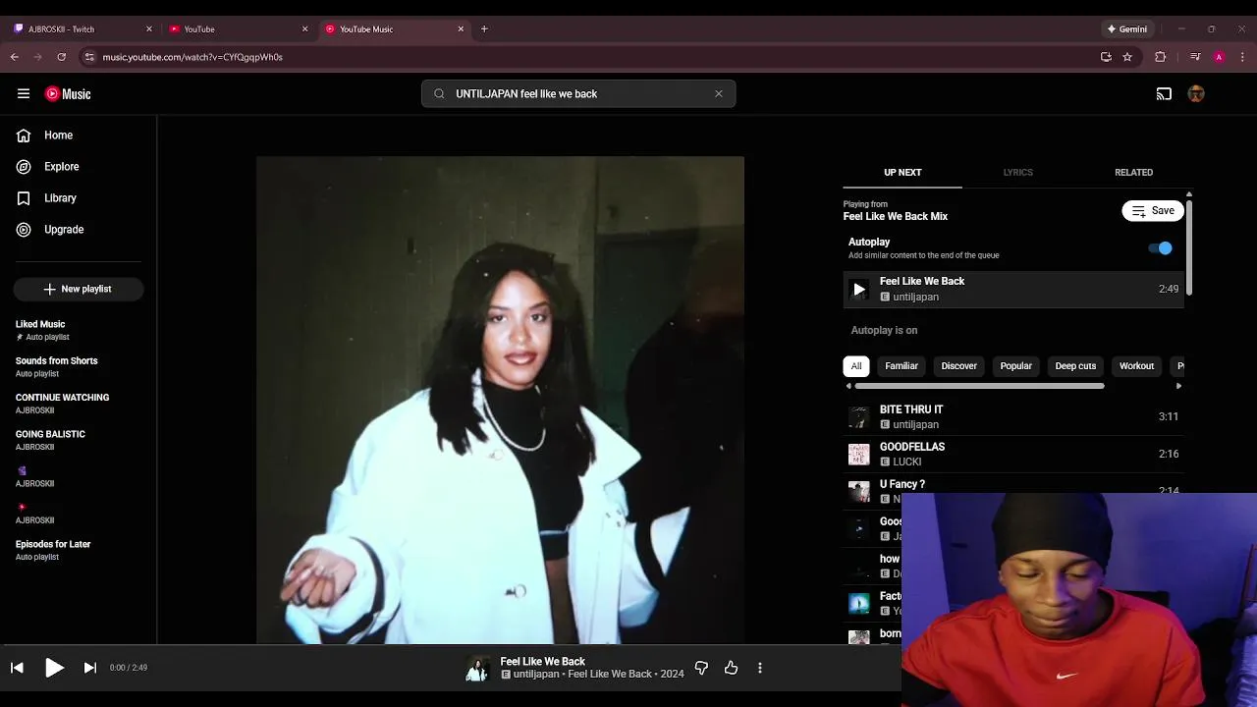Select the Discover filter chip

click(x=958, y=366)
